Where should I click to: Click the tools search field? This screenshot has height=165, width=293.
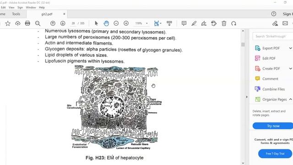273,36
